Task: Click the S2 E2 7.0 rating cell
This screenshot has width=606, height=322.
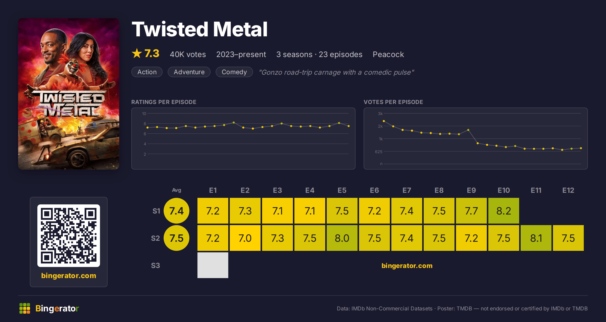Action: [x=245, y=238]
